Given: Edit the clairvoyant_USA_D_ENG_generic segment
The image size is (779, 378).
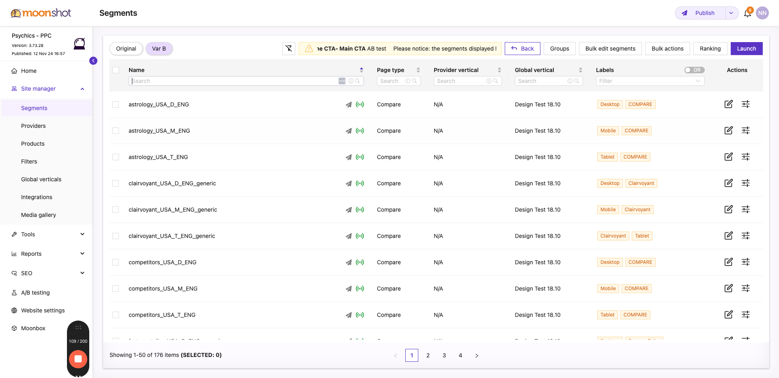Looking at the screenshot, I should point(729,183).
